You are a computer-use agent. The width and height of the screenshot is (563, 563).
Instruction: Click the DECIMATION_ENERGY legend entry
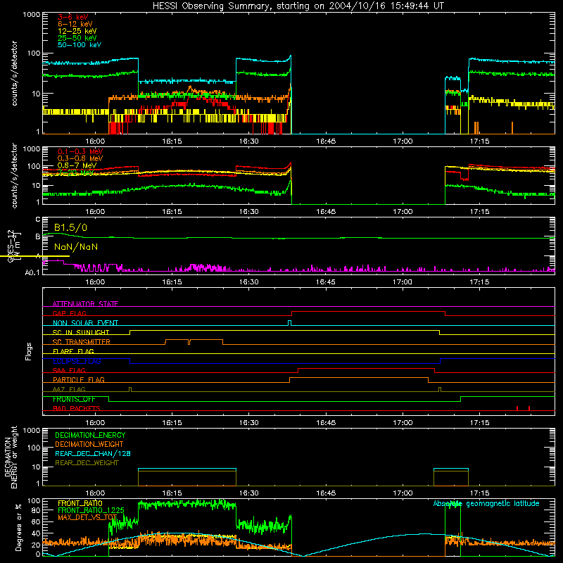pyautogui.click(x=90, y=435)
